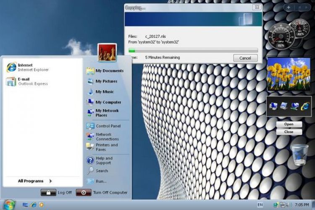Click '5 Minutes Remaining' text
Image resolution: width=315 pixels, height=210 pixels.
click(x=163, y=58)
